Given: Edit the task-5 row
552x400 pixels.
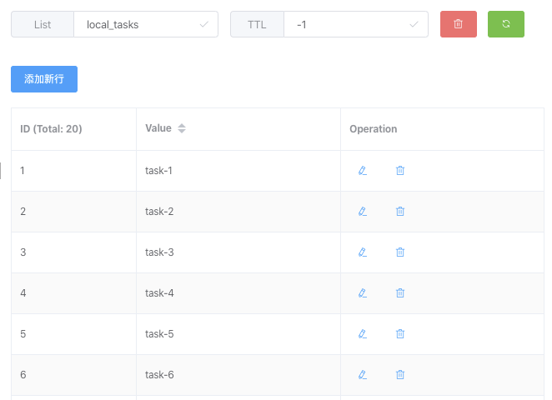Looking at the screenshot, I should [x=362, y=334].
